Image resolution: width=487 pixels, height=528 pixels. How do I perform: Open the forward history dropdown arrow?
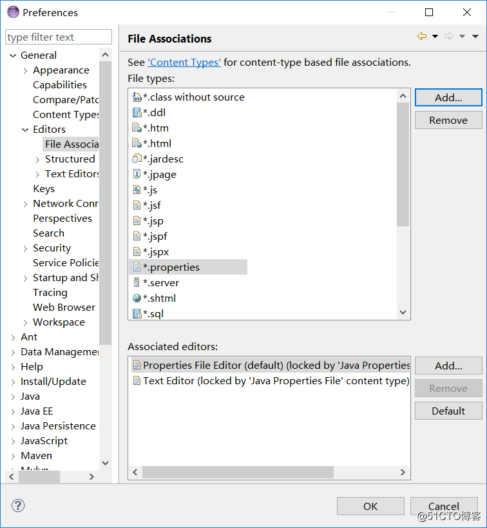tap(462, 36)
